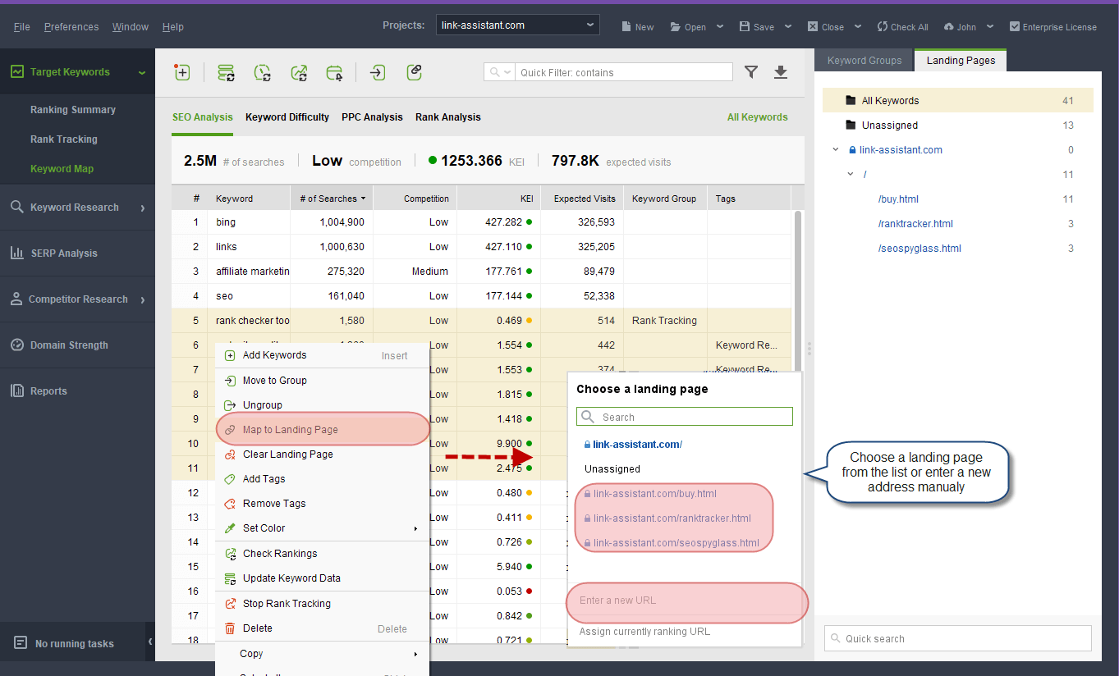The width and height of the screenshot is (1119, 676).
Task: Collapse the root slash tree node
Action: click(x=851, y=175)
